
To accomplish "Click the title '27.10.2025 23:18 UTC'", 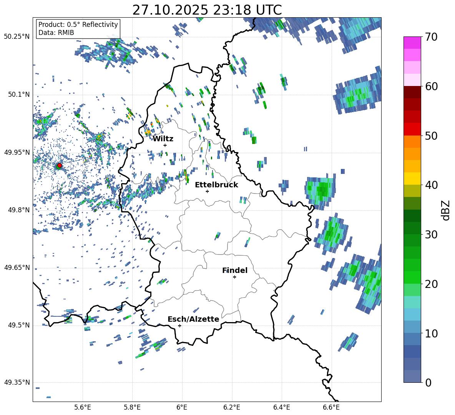I will tap(207, 10).
